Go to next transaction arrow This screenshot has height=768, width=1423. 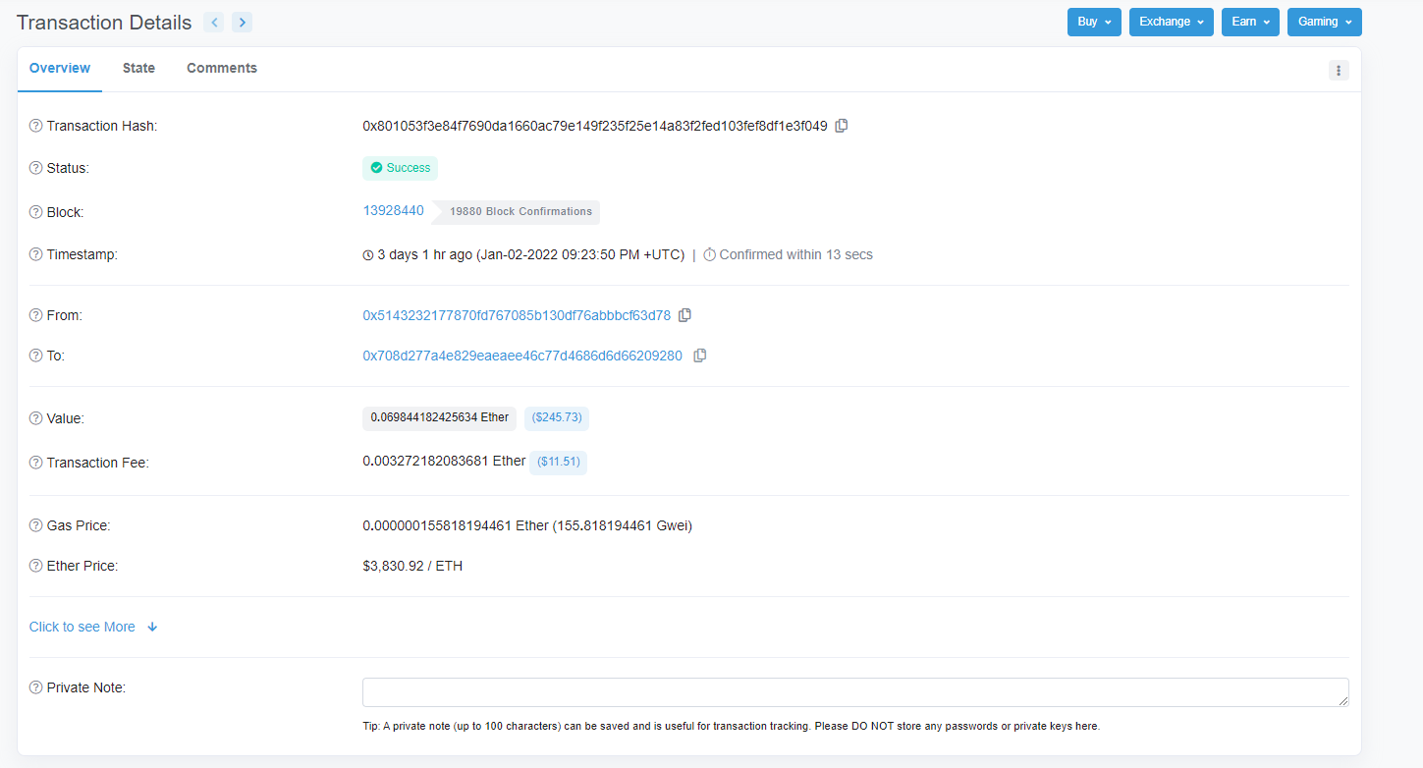coord(243,22)
